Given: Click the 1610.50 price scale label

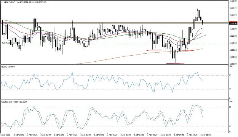Looking at the screenshot, I should click(233, 43).
